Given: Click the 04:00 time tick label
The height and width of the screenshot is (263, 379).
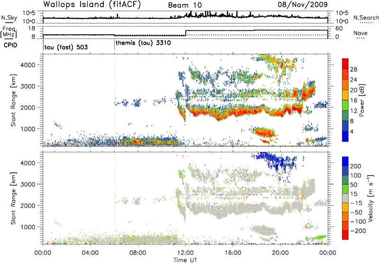Looking at the screenshot, I should click(x=90, y=253).
